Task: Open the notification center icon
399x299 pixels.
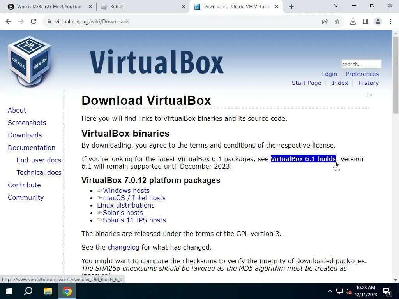Action: [x=387, y=291]
